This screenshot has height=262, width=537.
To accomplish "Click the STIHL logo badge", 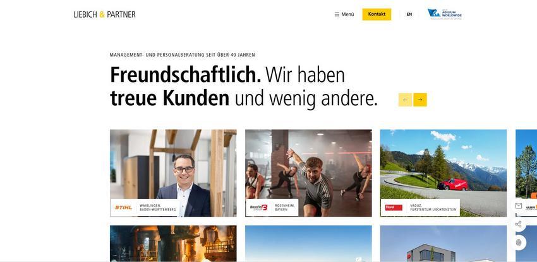I will pyautogui.click(x=123, y=207).
